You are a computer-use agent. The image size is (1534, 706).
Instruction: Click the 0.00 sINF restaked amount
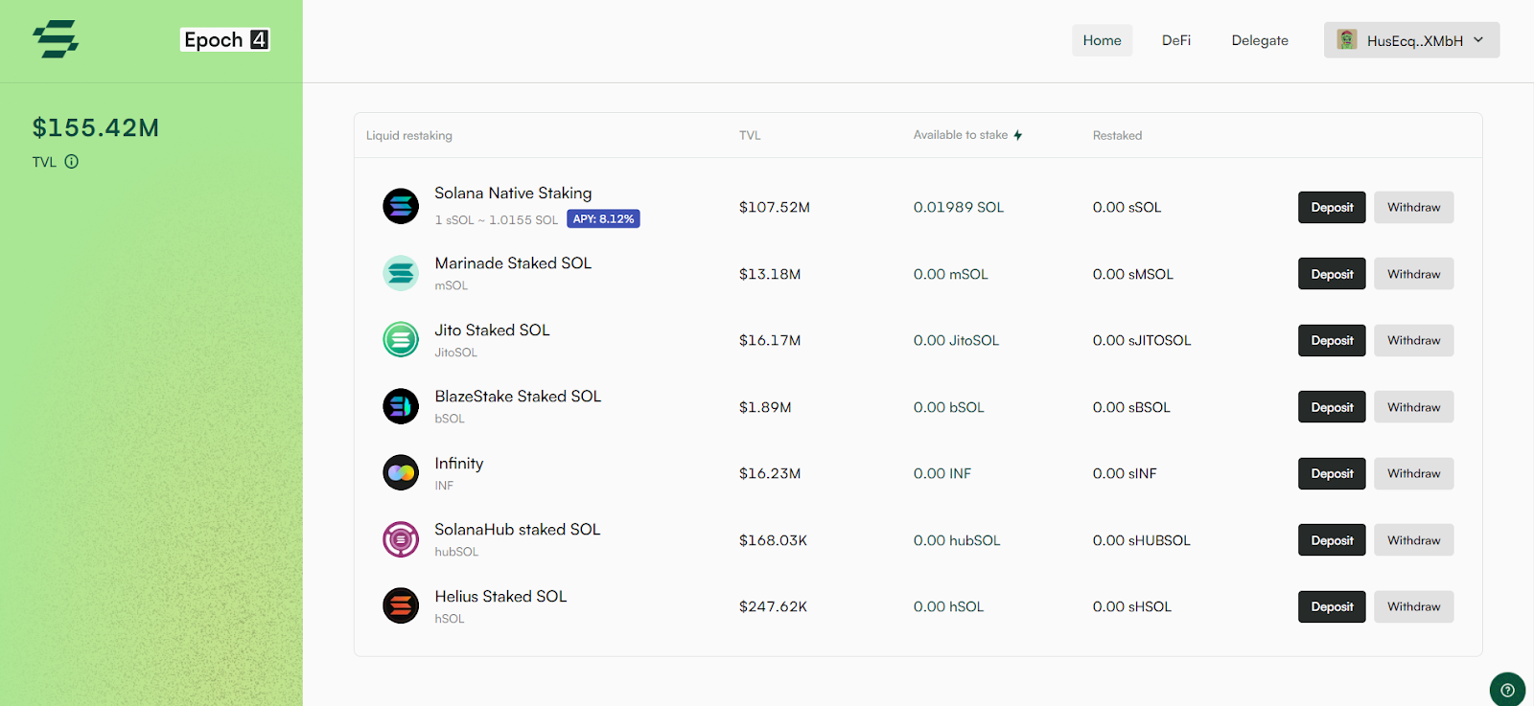[x=1125, y=473]
